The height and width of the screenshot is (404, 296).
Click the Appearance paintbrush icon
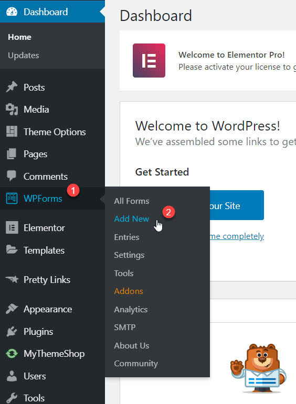[12, 309]
